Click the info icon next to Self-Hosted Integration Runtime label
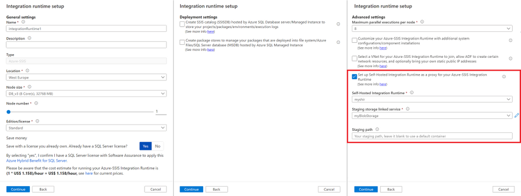Screen dimensions: 521x196 [412, 93]
